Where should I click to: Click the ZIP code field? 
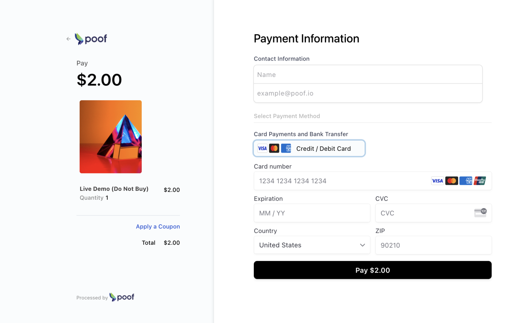point(433,245)
